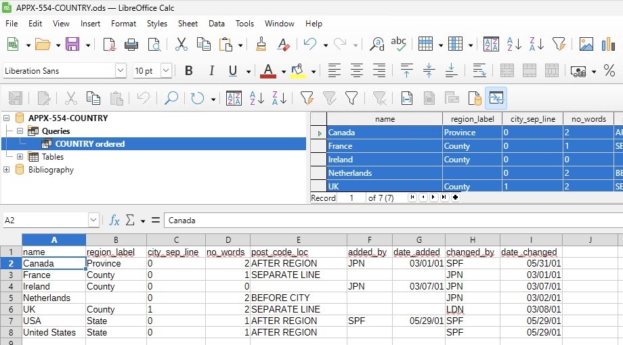Collapse the Queries tree node
Image resolution: width=623 pixels, height=345 pixels.
(20, 131)
